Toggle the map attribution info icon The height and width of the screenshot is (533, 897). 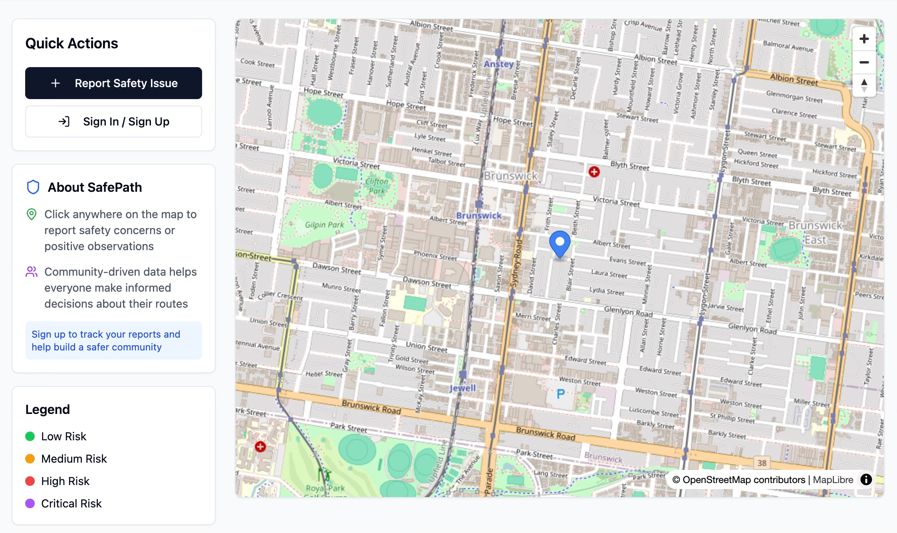point(866,479)
